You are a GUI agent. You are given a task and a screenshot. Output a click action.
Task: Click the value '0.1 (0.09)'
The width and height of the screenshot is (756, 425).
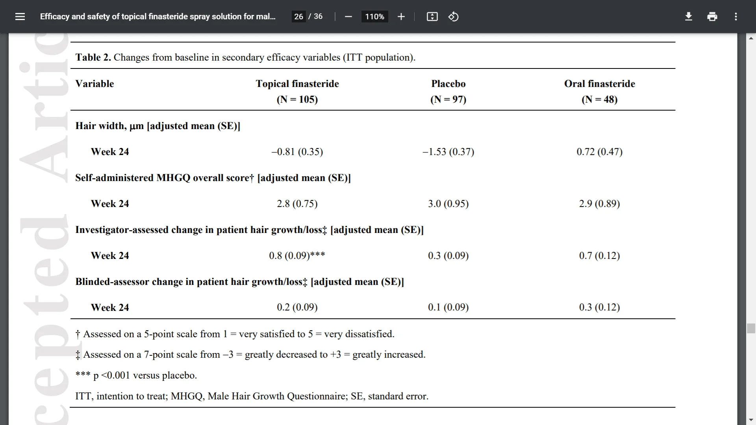(x=448, y=307)
